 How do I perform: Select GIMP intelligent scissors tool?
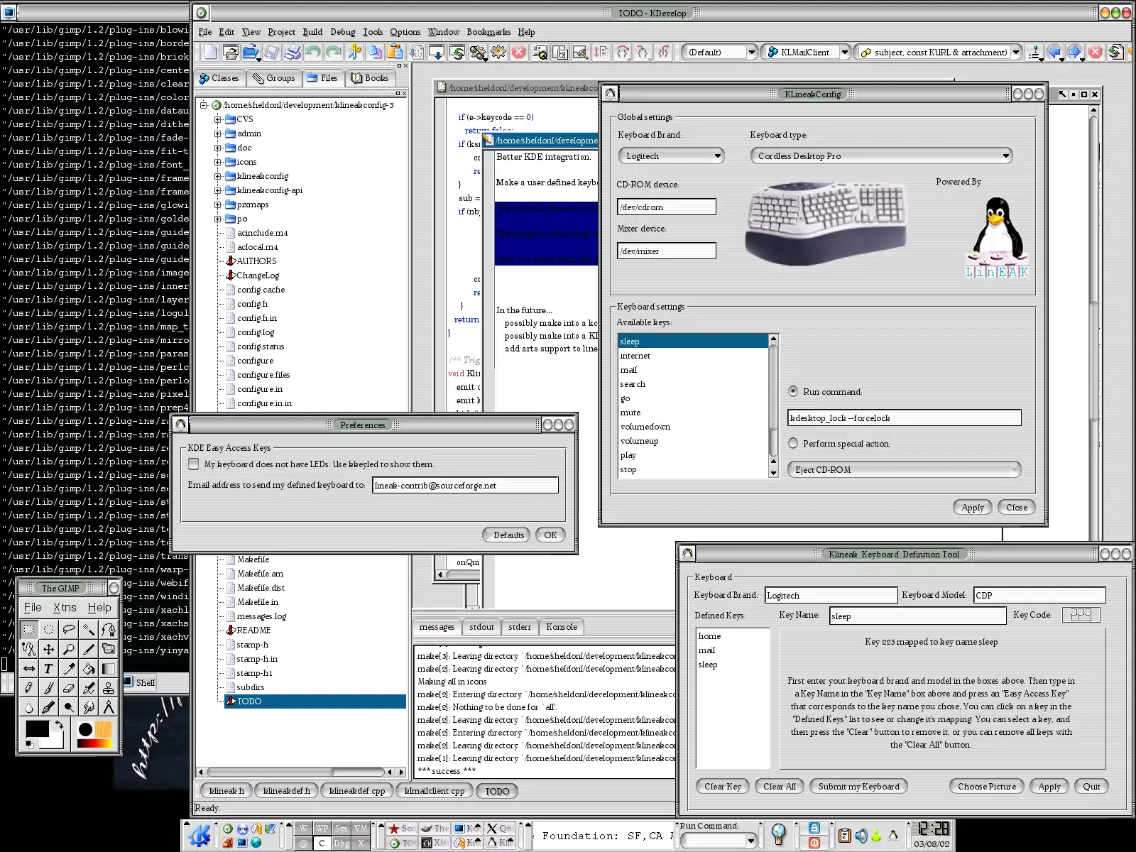click(x=28, y=648)
